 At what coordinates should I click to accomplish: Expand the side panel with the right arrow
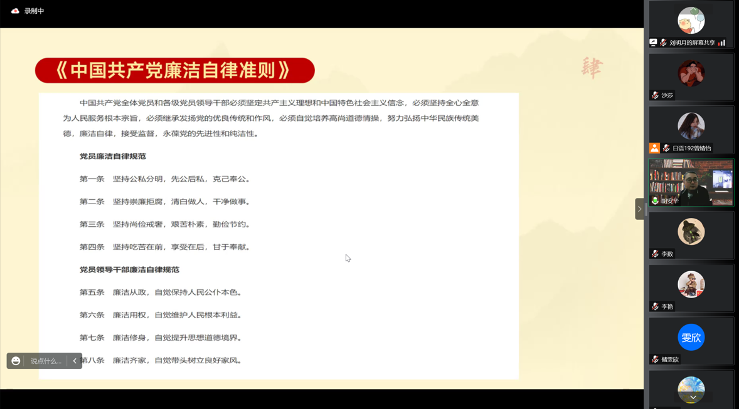(x=639, y=209)
